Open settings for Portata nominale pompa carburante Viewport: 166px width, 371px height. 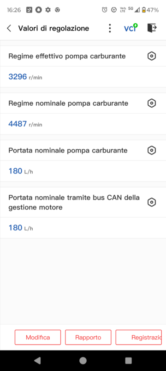point(152,150)
